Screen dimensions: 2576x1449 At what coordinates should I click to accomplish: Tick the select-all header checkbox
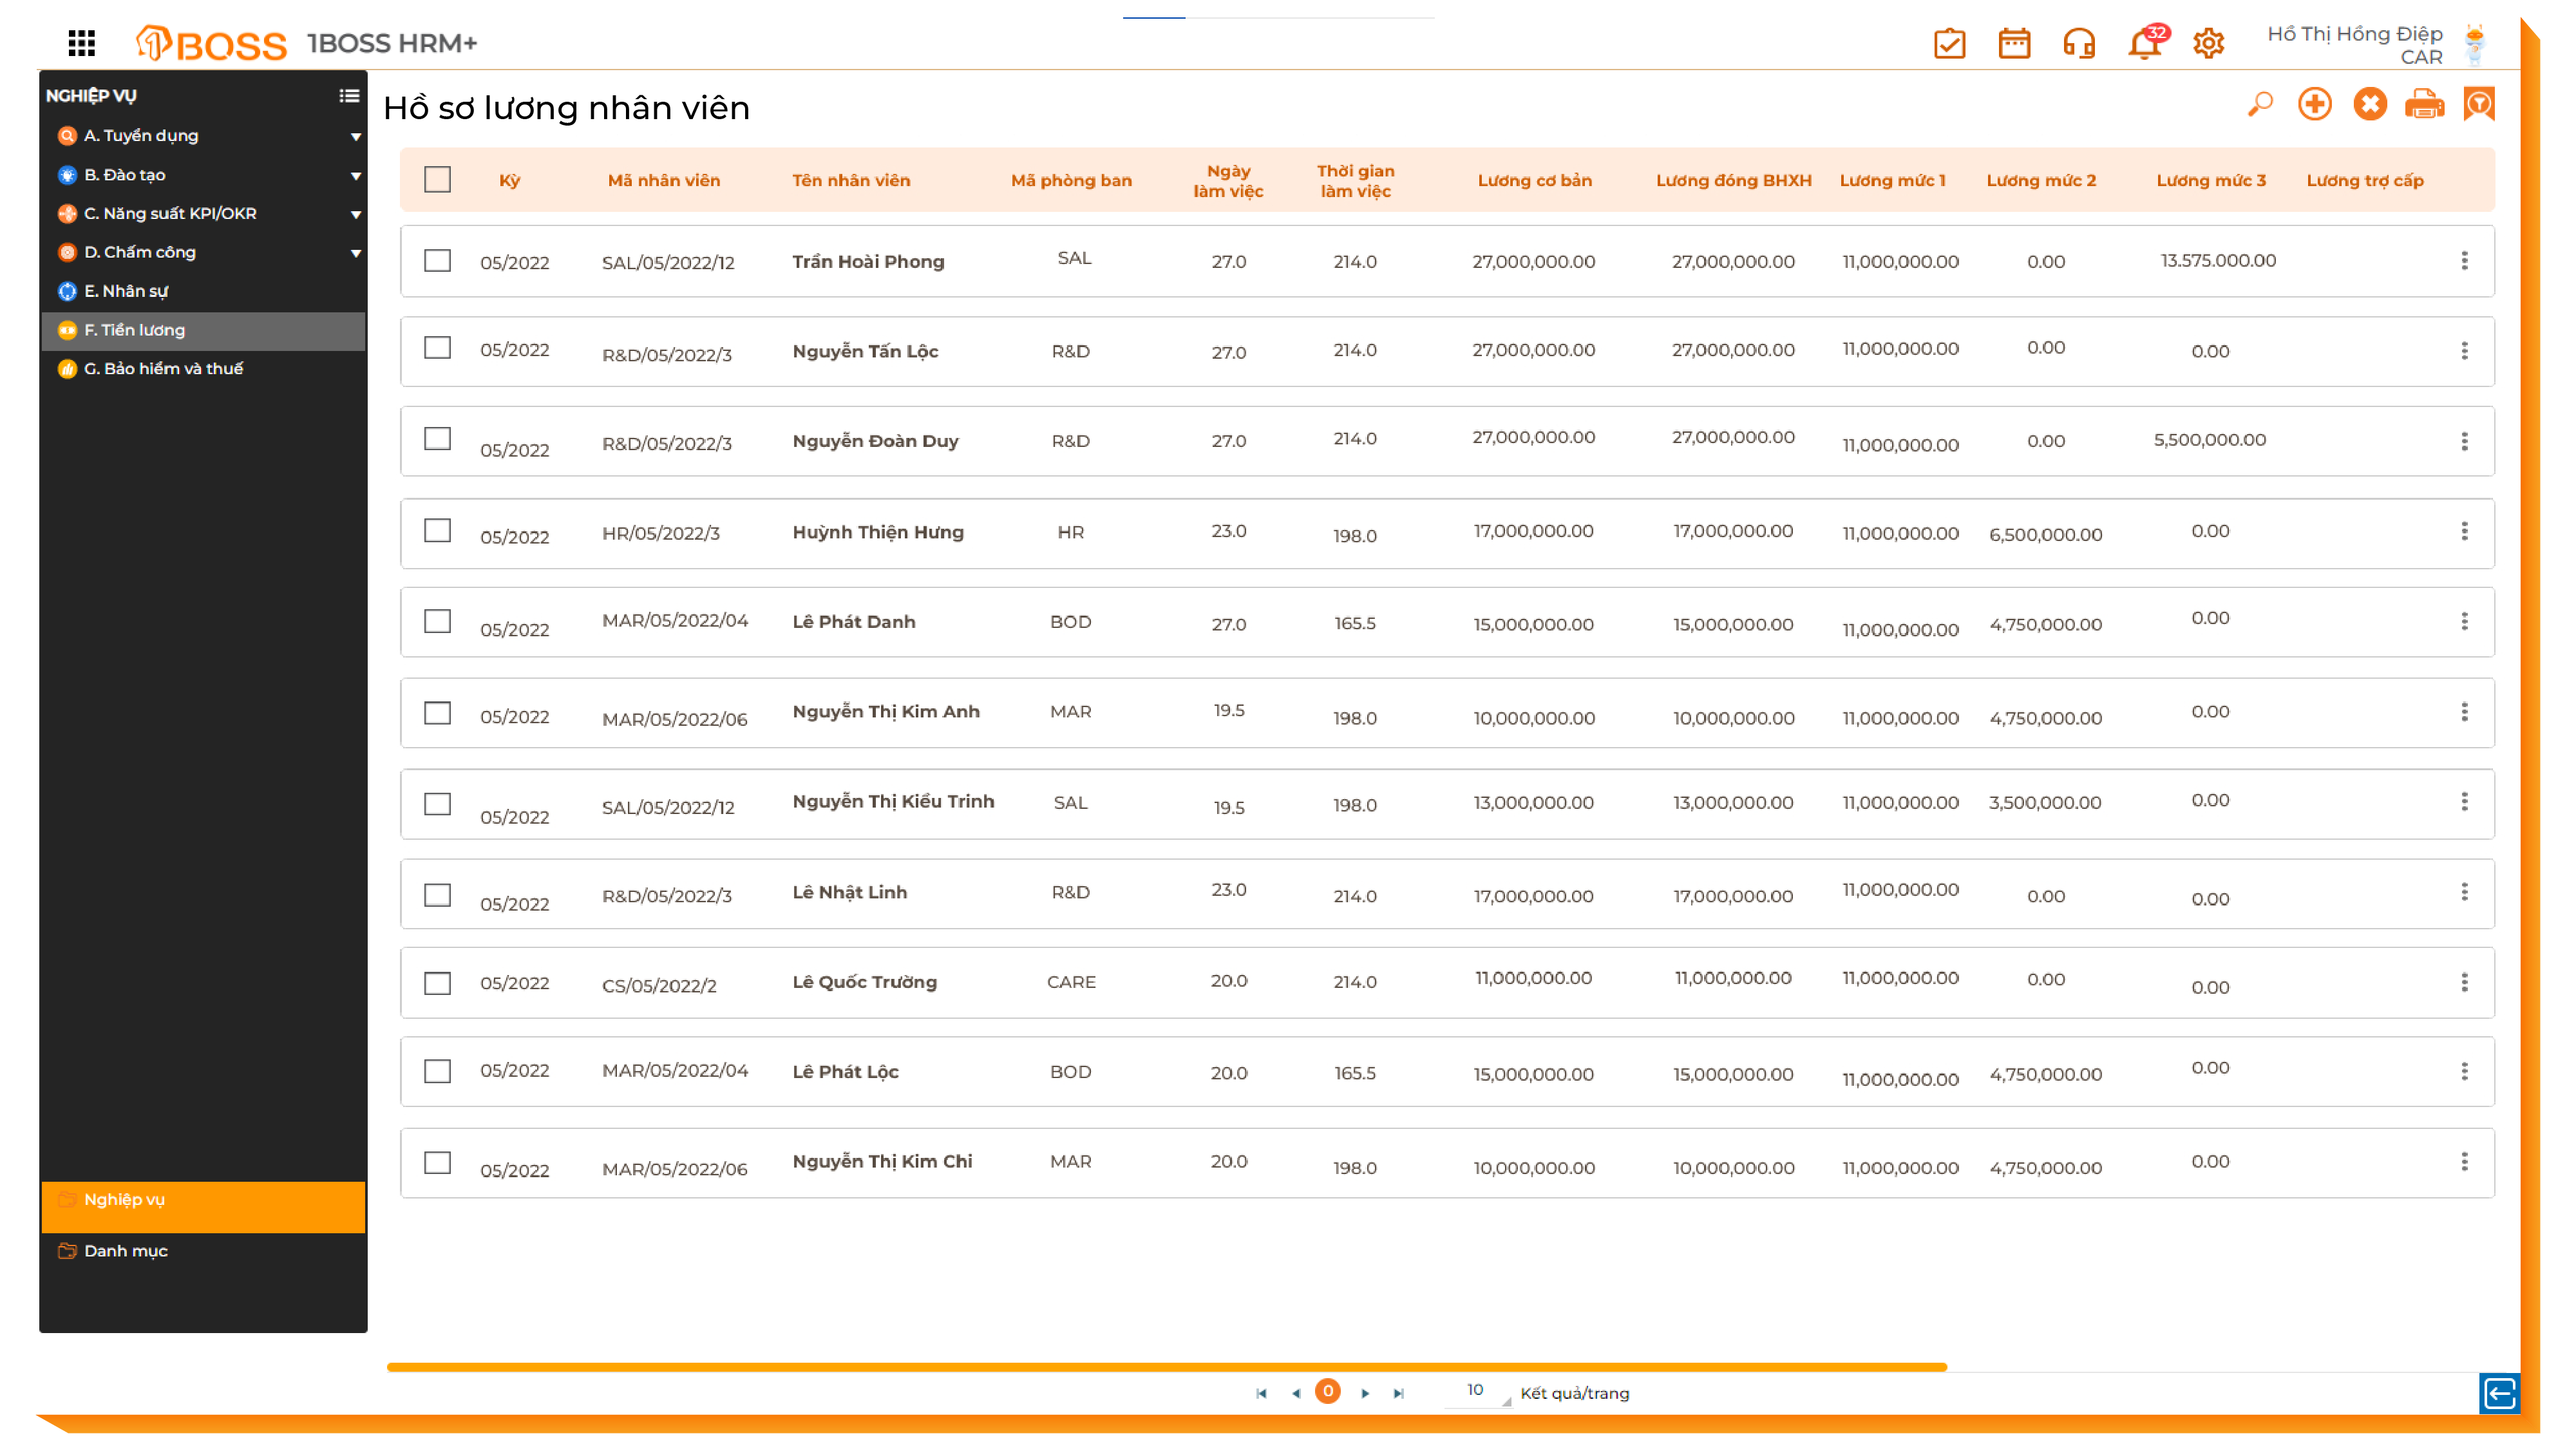[437, 180]
